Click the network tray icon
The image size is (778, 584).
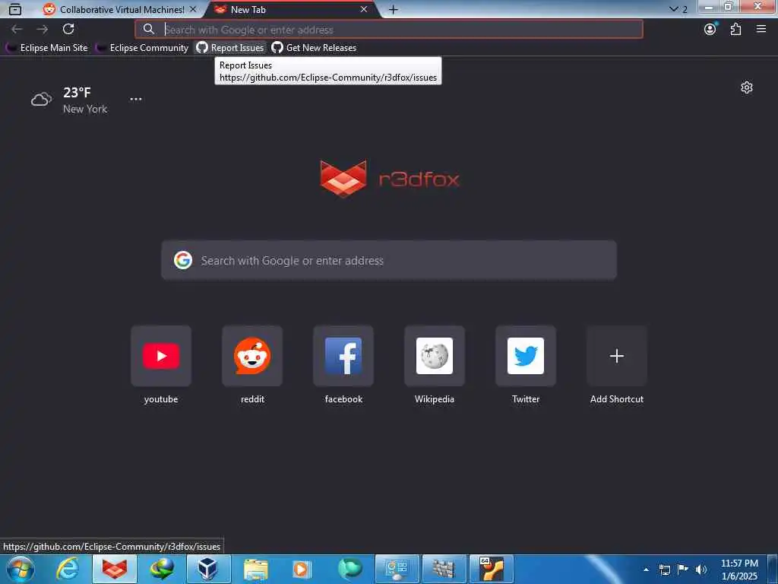(665, 570)
